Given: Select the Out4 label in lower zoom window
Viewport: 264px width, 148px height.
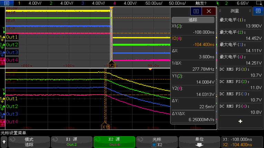Looking at the screenshot, I should (x=12, y=122).
